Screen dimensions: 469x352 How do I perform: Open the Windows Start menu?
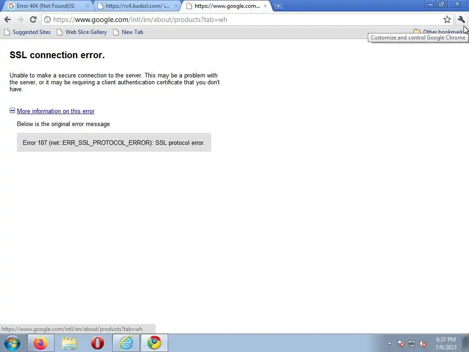[x=12, y=343]
